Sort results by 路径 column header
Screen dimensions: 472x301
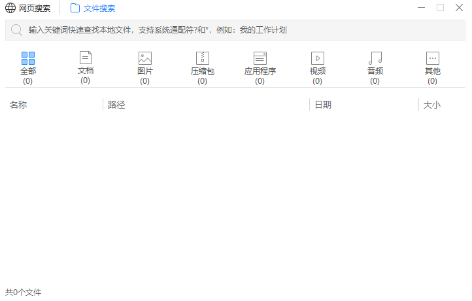coord(116,105)
